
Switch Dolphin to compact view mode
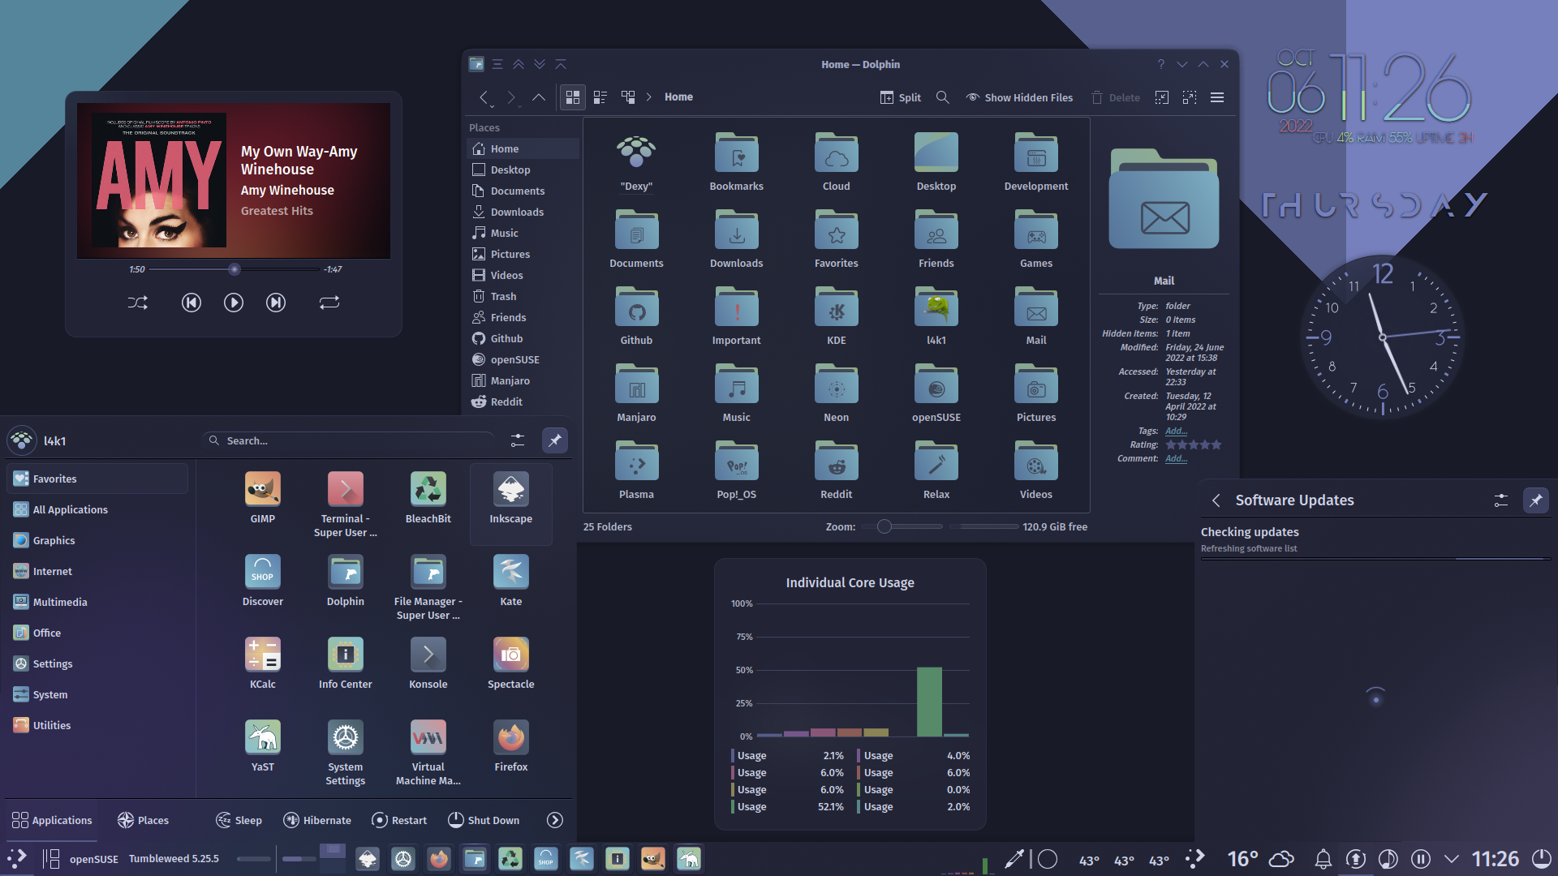pyautogui.click(x=600, y=97)
